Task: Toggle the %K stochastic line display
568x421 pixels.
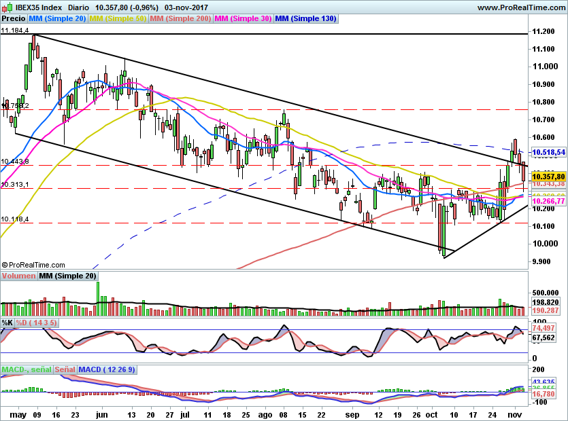Action: 8,323
